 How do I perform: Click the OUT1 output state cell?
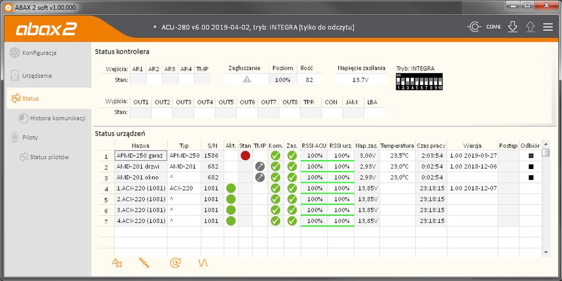point(141,113)
